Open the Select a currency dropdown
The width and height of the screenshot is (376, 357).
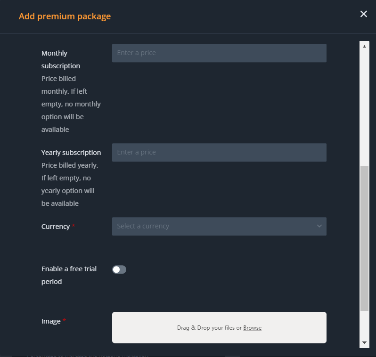(212, 227)
